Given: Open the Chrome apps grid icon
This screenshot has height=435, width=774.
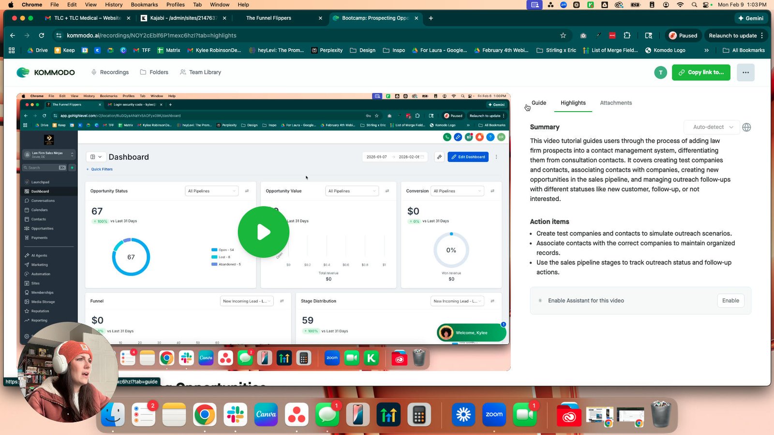Looking at the screenshot, I should (x=12, y=50).
